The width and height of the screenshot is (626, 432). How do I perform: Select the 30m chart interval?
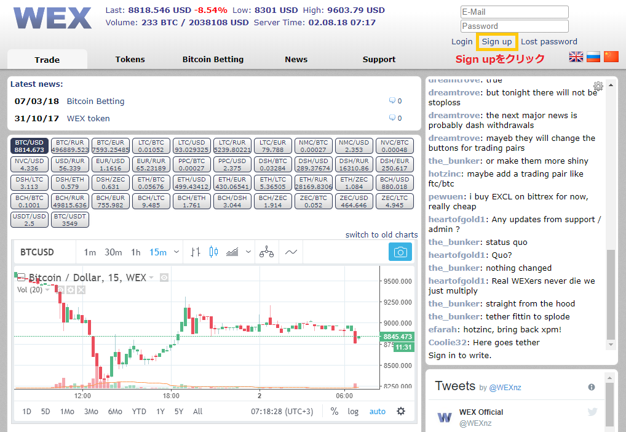(x=113, y=252)
